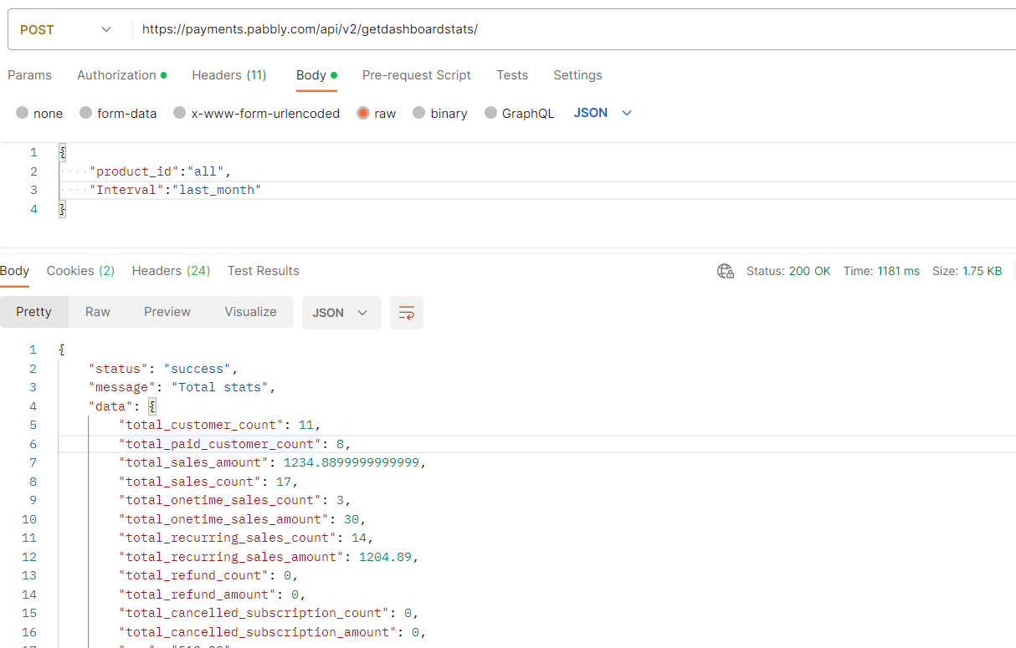
Task: Open the request Headers (11) tab
Action: coord(229,75)
